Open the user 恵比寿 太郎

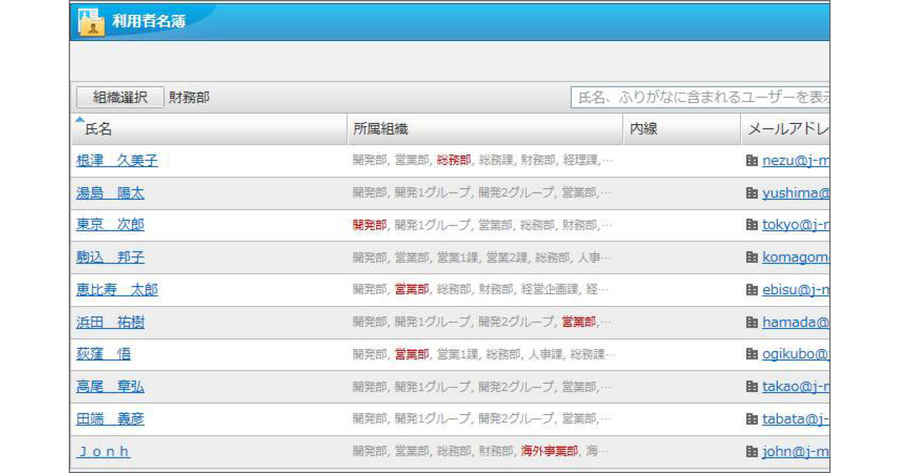tap(117, 290)
